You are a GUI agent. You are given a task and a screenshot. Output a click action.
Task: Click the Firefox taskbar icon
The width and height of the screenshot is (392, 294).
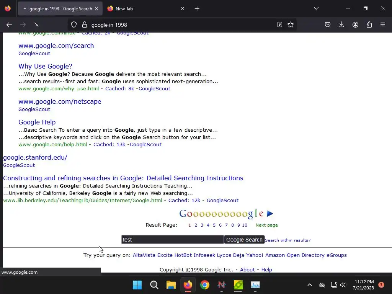point(188,285)
